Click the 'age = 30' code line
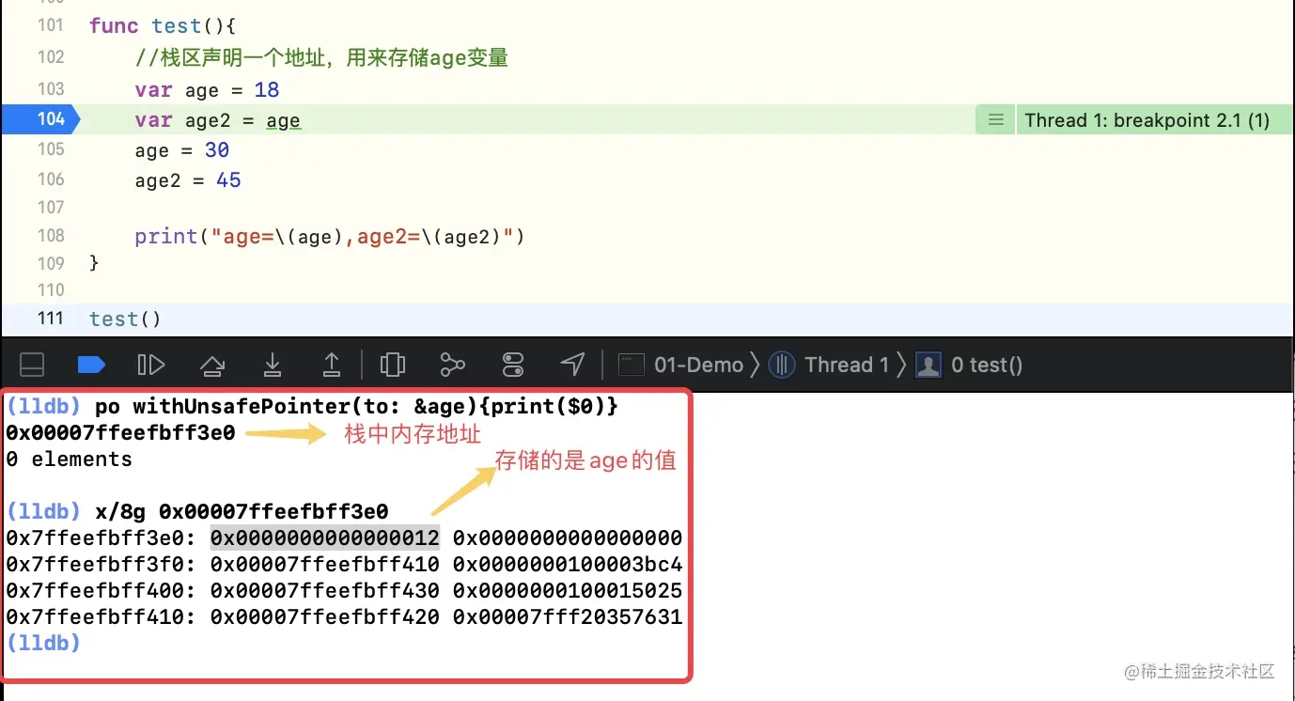The height and width of the screenshot is (701, 1295). (x=182, y=150)
